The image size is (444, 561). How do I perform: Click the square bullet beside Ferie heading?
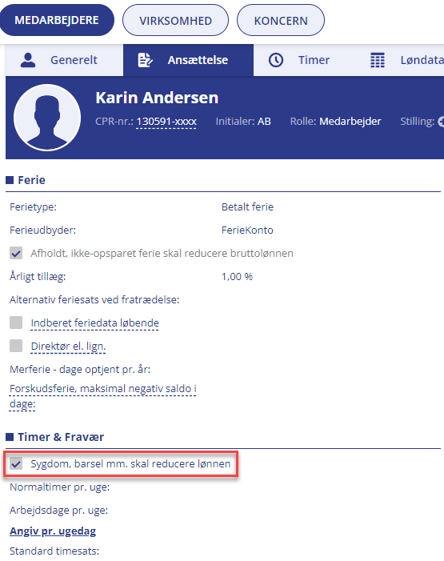click(x=10, y=180)
